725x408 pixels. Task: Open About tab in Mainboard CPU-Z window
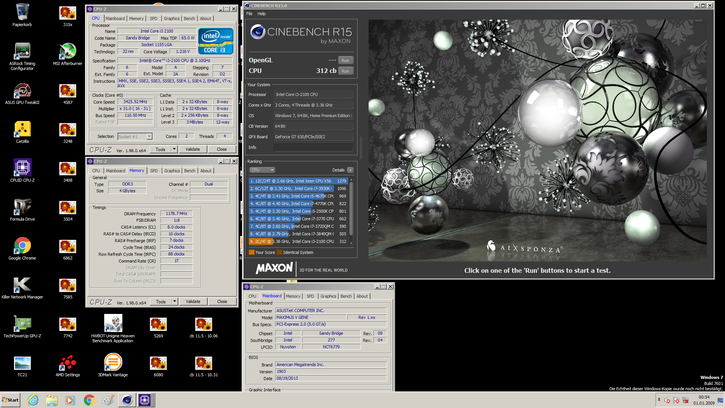[362, 296]
